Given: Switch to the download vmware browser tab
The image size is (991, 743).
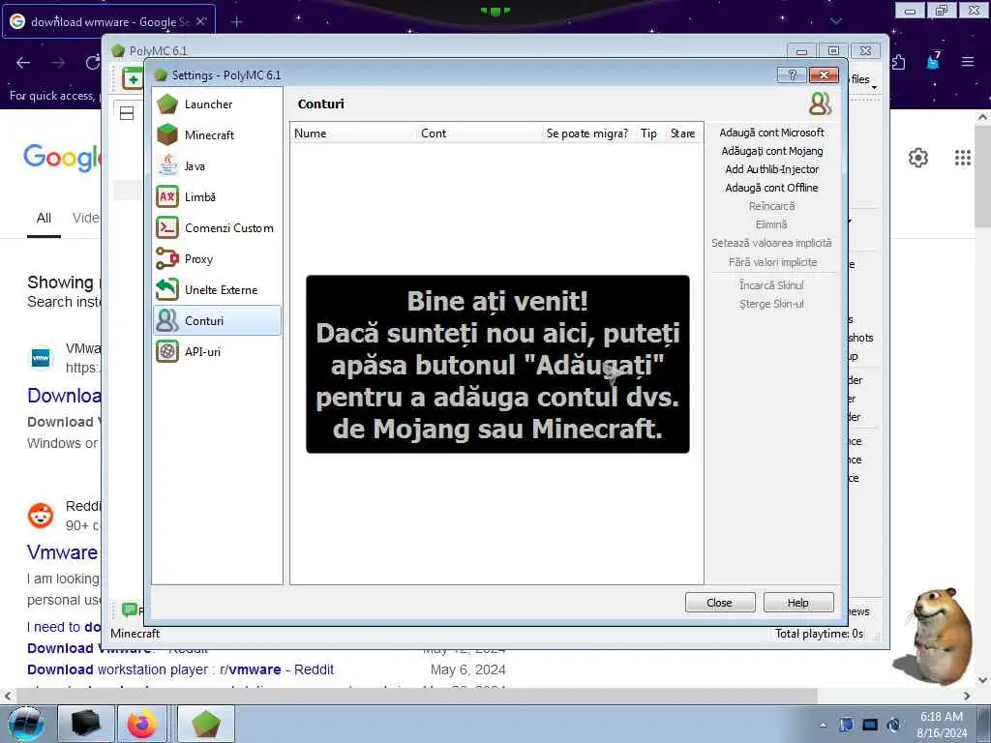Looking at the screenshot, I should pos(108,22).
